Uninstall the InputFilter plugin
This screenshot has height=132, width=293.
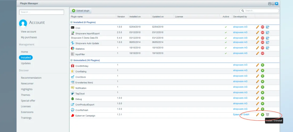click(262, 53)
